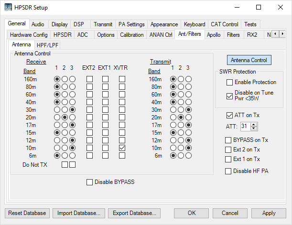
Task: Select transmit antenna 2 for 12m
Action: point(181,140)
